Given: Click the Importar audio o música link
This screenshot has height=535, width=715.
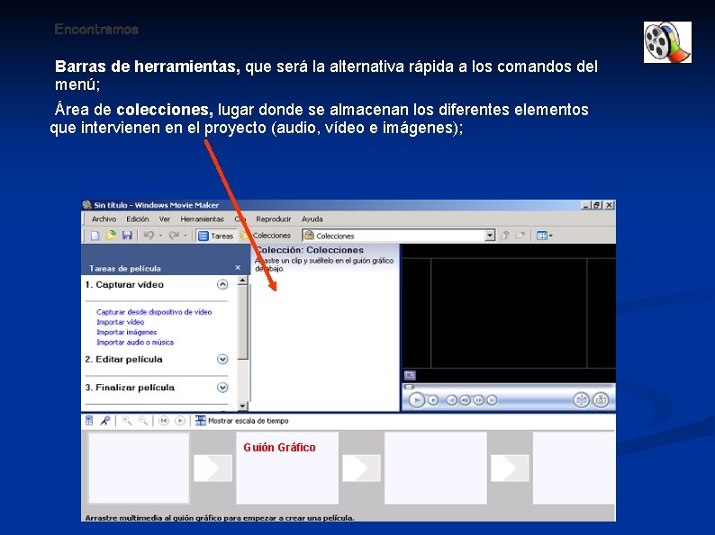Looking at the screenshot, I should [x=135, y=342].
